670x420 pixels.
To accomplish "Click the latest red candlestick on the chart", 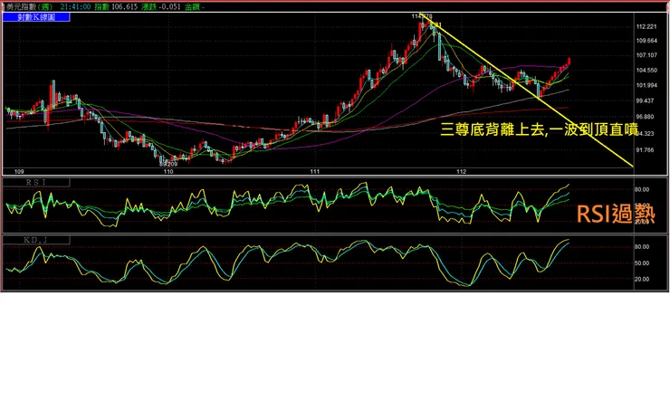I will pyautogui.click(x=569, y=61).
